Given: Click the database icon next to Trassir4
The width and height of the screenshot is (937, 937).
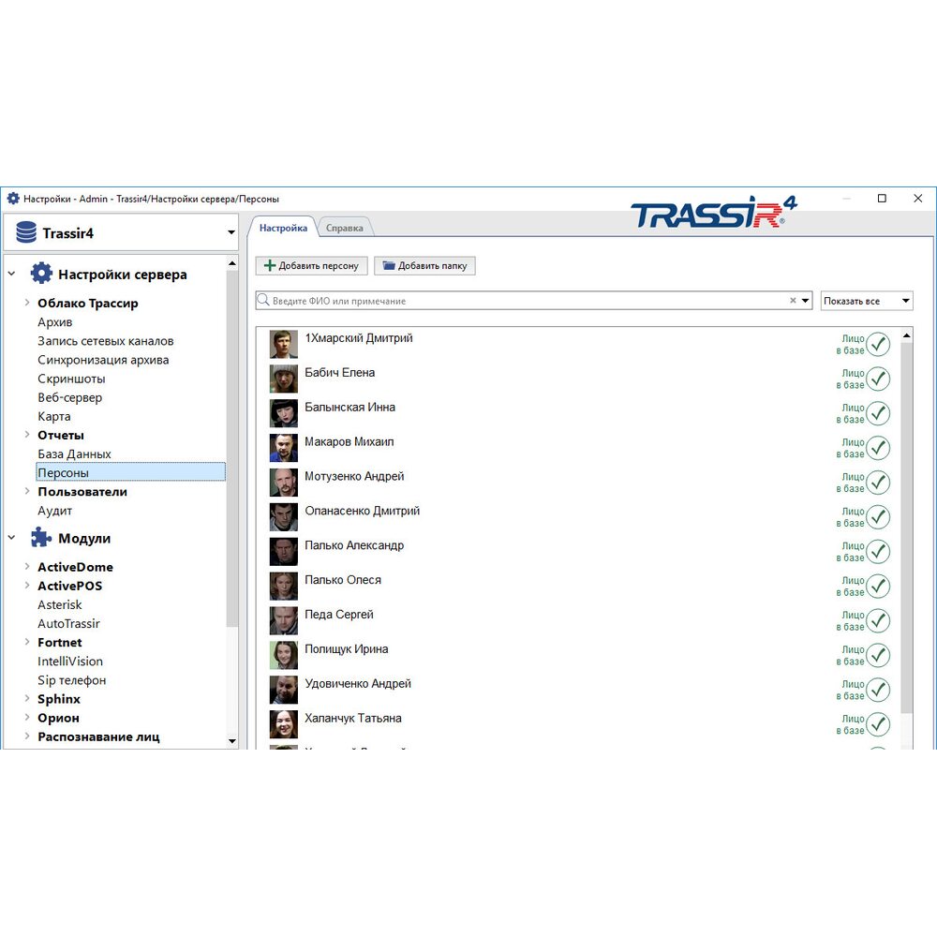Looking at the screenshot, I should [25, 232].
